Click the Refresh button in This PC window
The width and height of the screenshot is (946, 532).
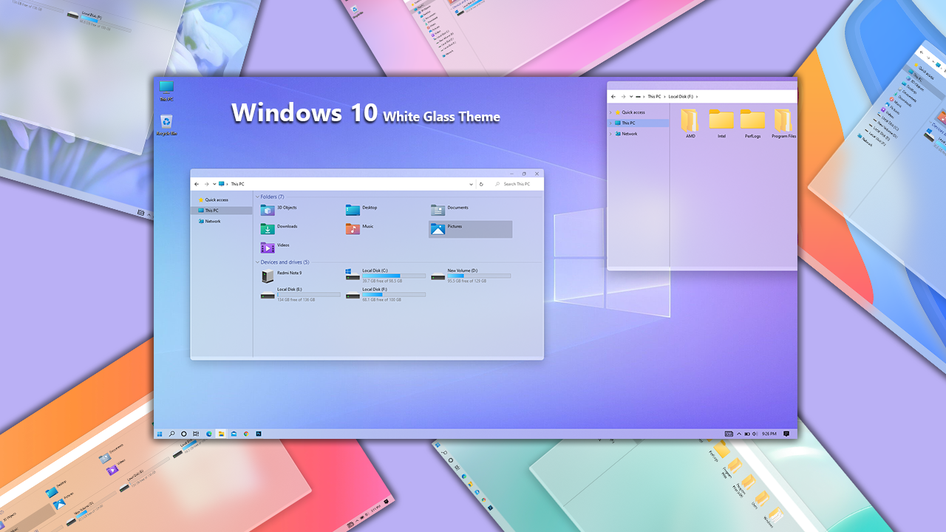click(481, 184)
